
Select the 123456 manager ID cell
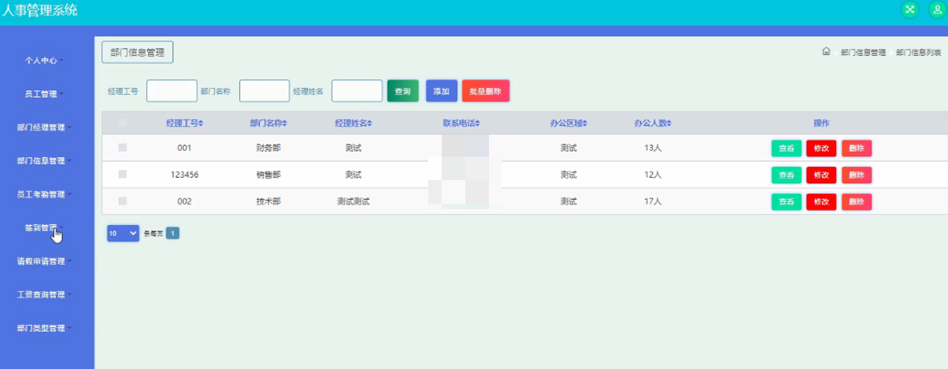(184, 175)
